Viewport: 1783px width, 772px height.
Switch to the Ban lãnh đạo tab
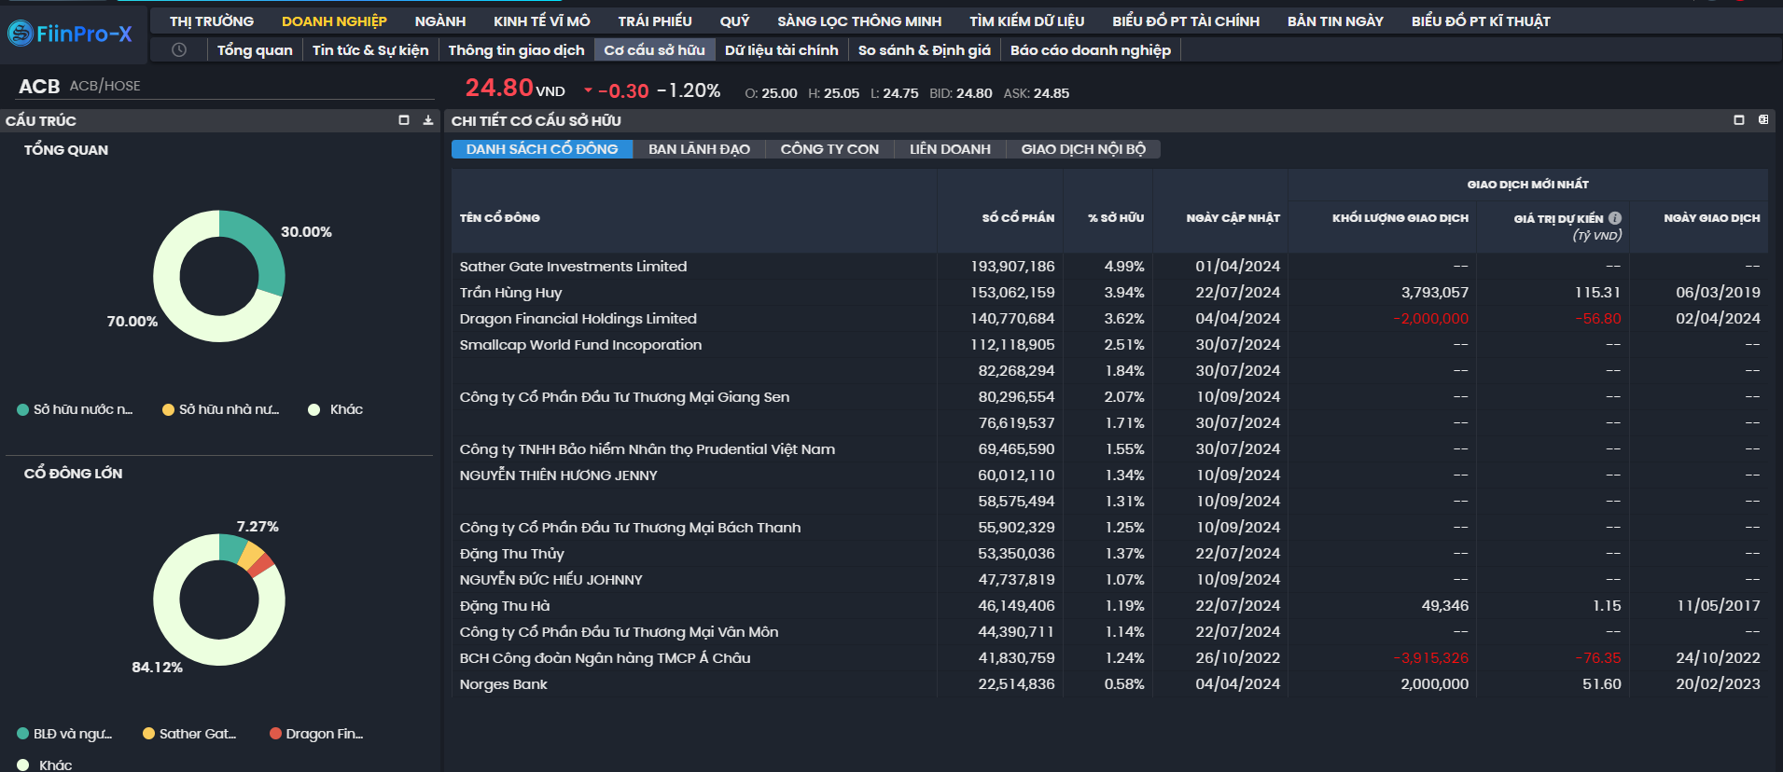coord(699,149)
